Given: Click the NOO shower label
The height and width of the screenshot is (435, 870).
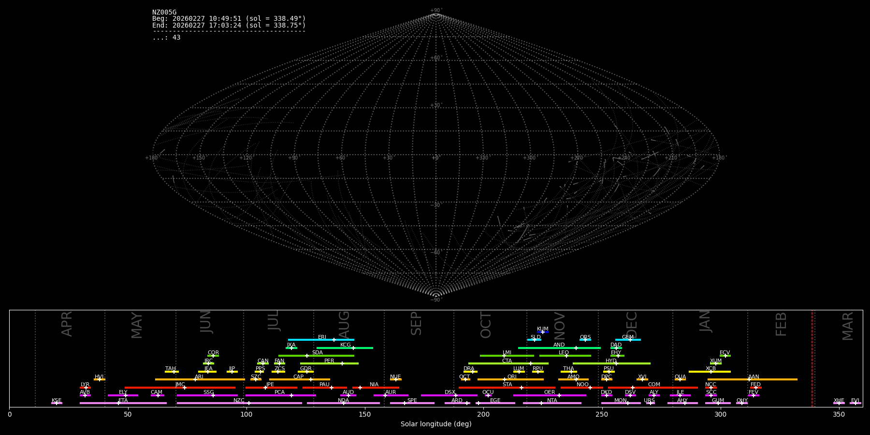Looking at the screenshot, I should click(x=583, y=385).
